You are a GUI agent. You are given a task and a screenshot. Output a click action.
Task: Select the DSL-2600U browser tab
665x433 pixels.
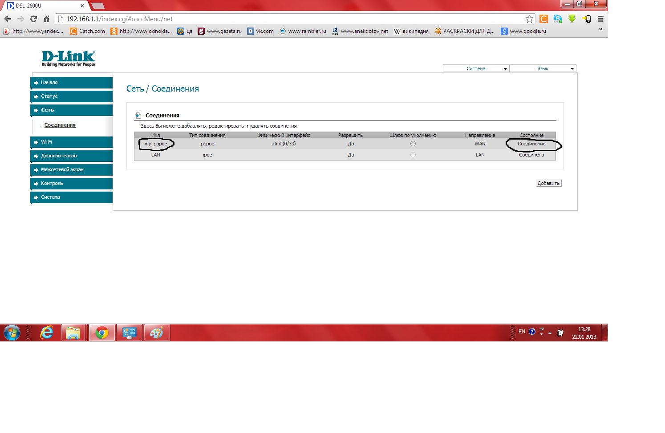pyautogui.click(x=45, y=6)
